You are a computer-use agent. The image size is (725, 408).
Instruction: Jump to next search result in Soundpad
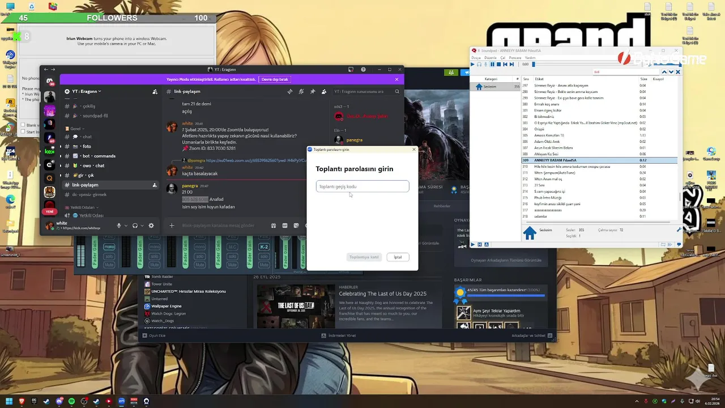(671, 72)
